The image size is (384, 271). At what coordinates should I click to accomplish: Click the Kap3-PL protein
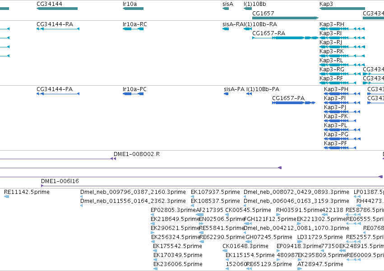[x=342, y=130]
